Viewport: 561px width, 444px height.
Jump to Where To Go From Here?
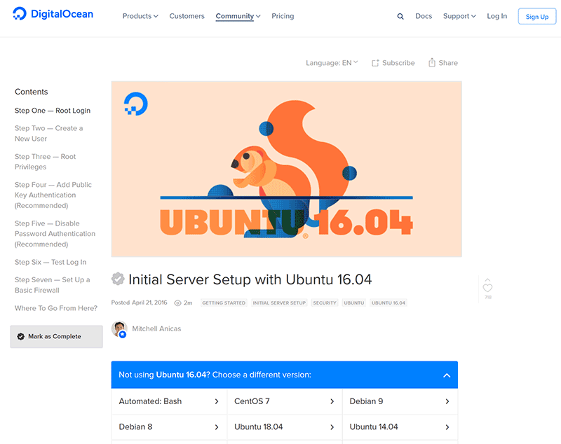coord(56,308)
